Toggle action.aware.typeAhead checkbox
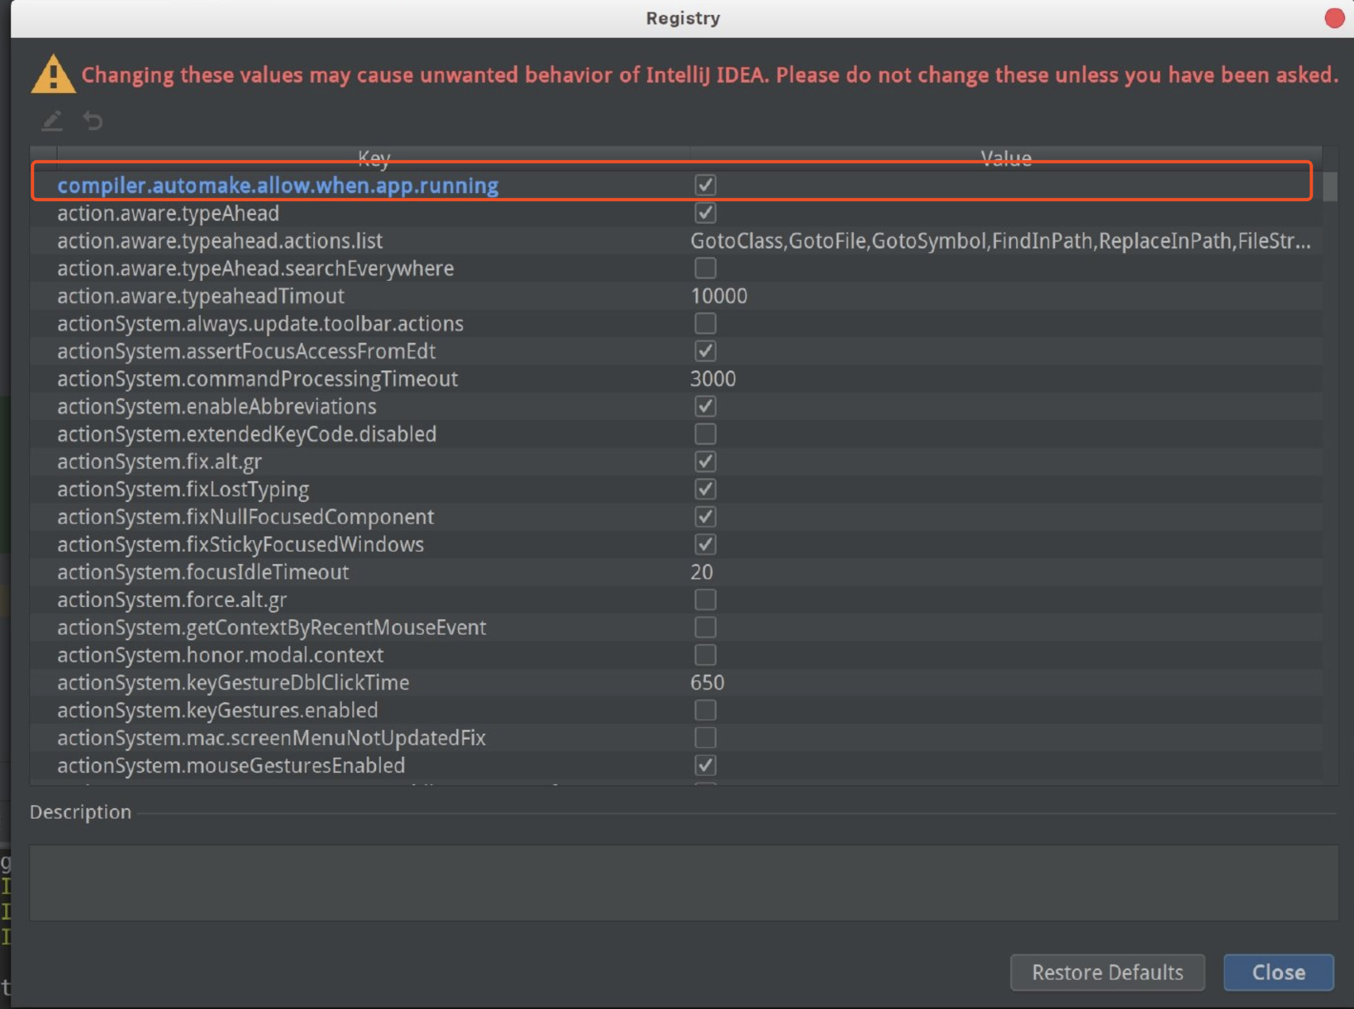Screen dimensions: 1354x1009 (705, 213)
